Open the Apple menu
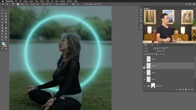 (3, 1)
